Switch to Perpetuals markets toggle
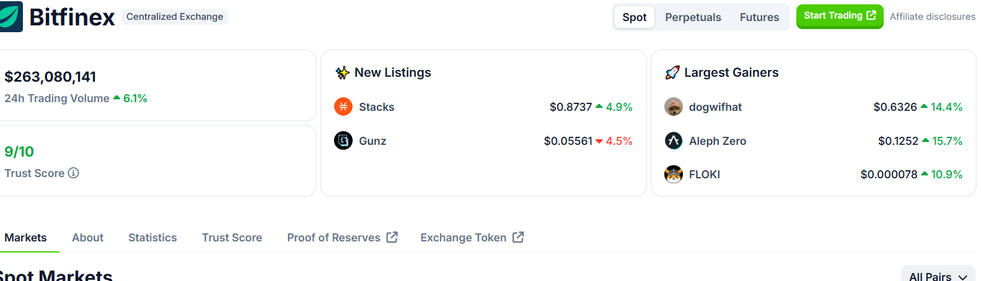981x281 pixels. coord(693,17)
